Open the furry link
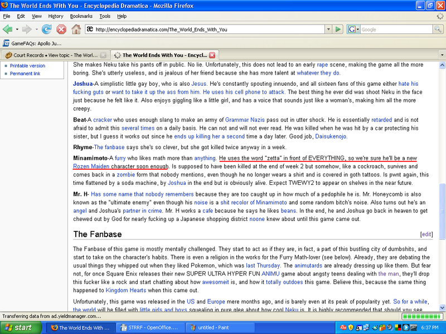This screenshot has height=334, width=446. (x=120, y=158)
